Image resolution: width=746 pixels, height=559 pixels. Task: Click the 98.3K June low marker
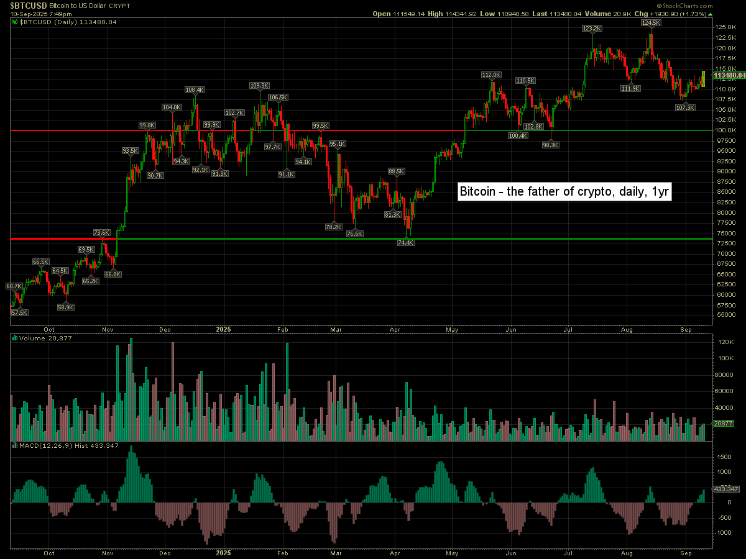[x=551, y=145]
